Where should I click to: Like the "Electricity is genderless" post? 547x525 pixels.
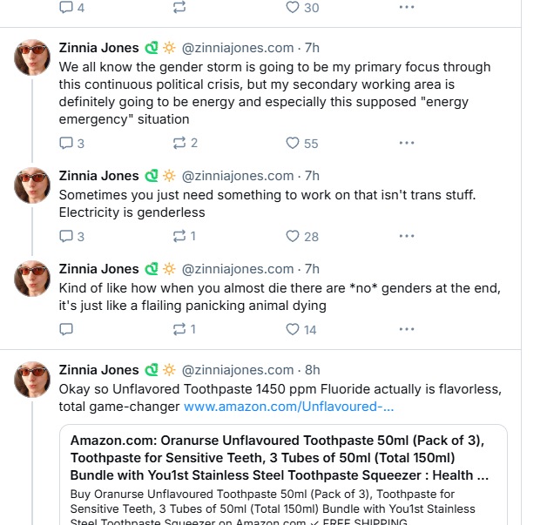coord(302,236)
